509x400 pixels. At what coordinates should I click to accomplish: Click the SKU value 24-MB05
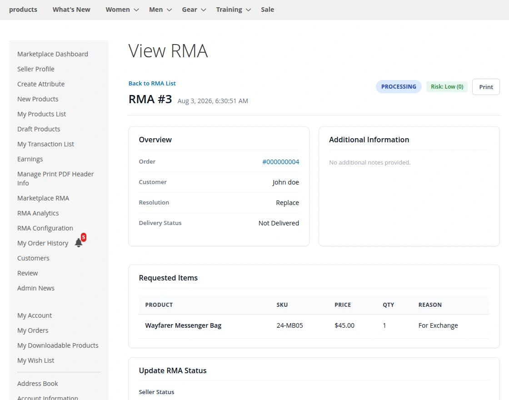pos(289,325)
